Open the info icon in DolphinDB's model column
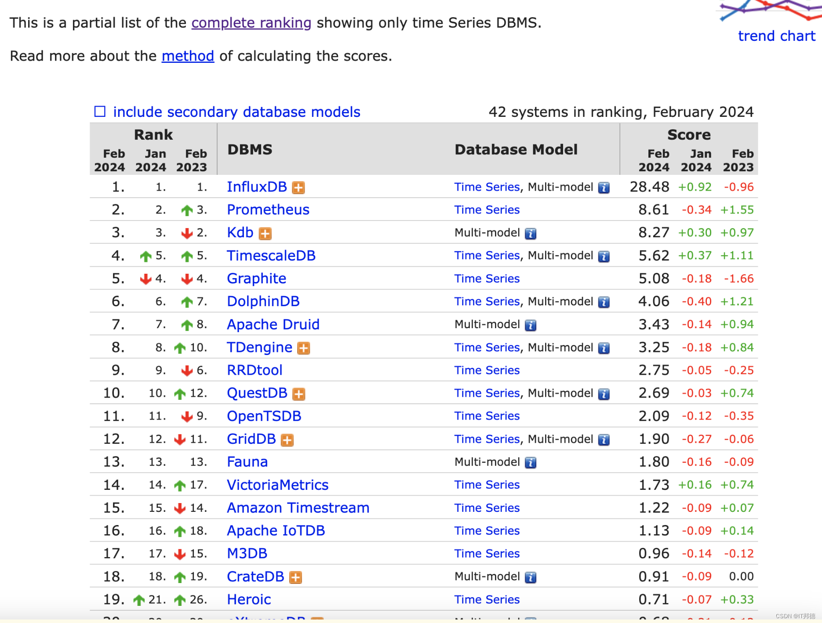 tap(604, 302)
